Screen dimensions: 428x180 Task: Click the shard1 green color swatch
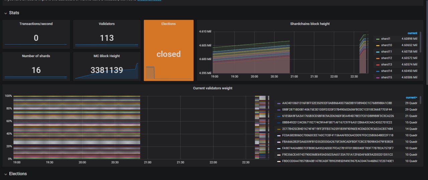[378, 39]
